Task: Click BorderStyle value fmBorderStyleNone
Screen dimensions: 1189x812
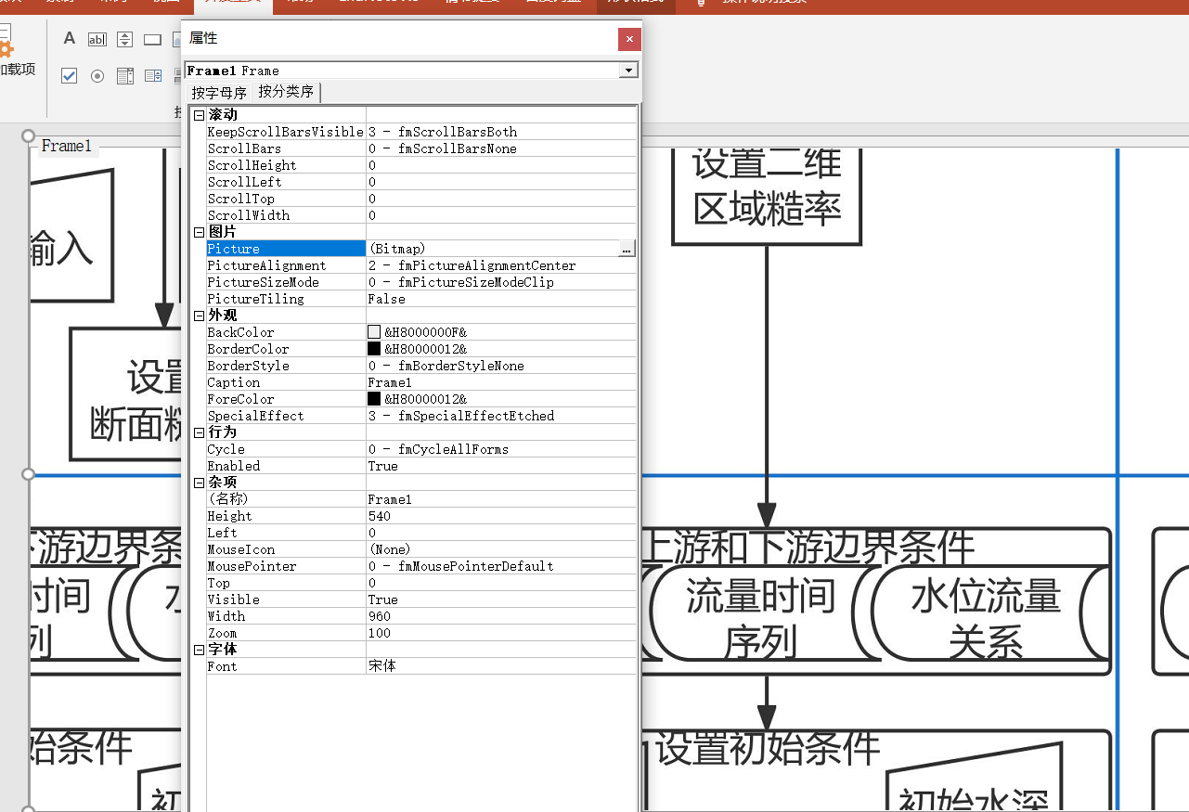Action: pos(446,366)
